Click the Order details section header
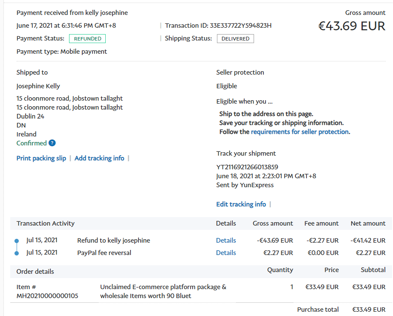 click(x=35, y=272)
